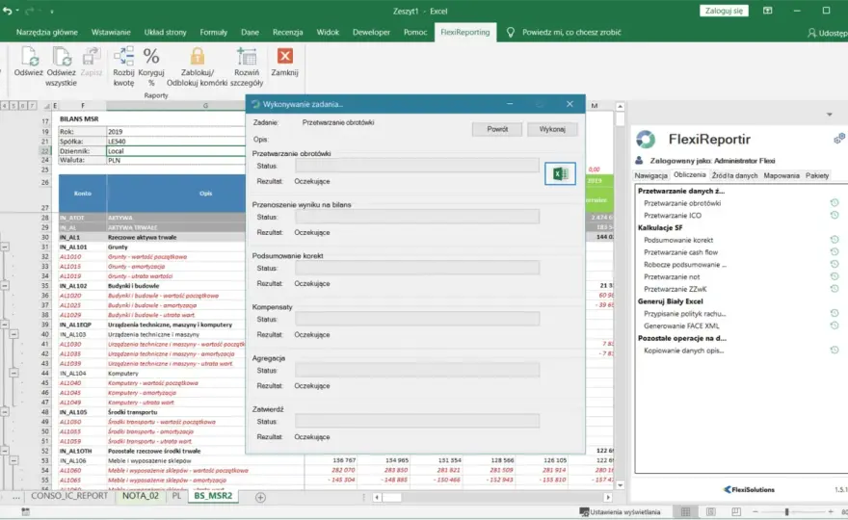Collapse outline group at row 39

pos(5,325)
